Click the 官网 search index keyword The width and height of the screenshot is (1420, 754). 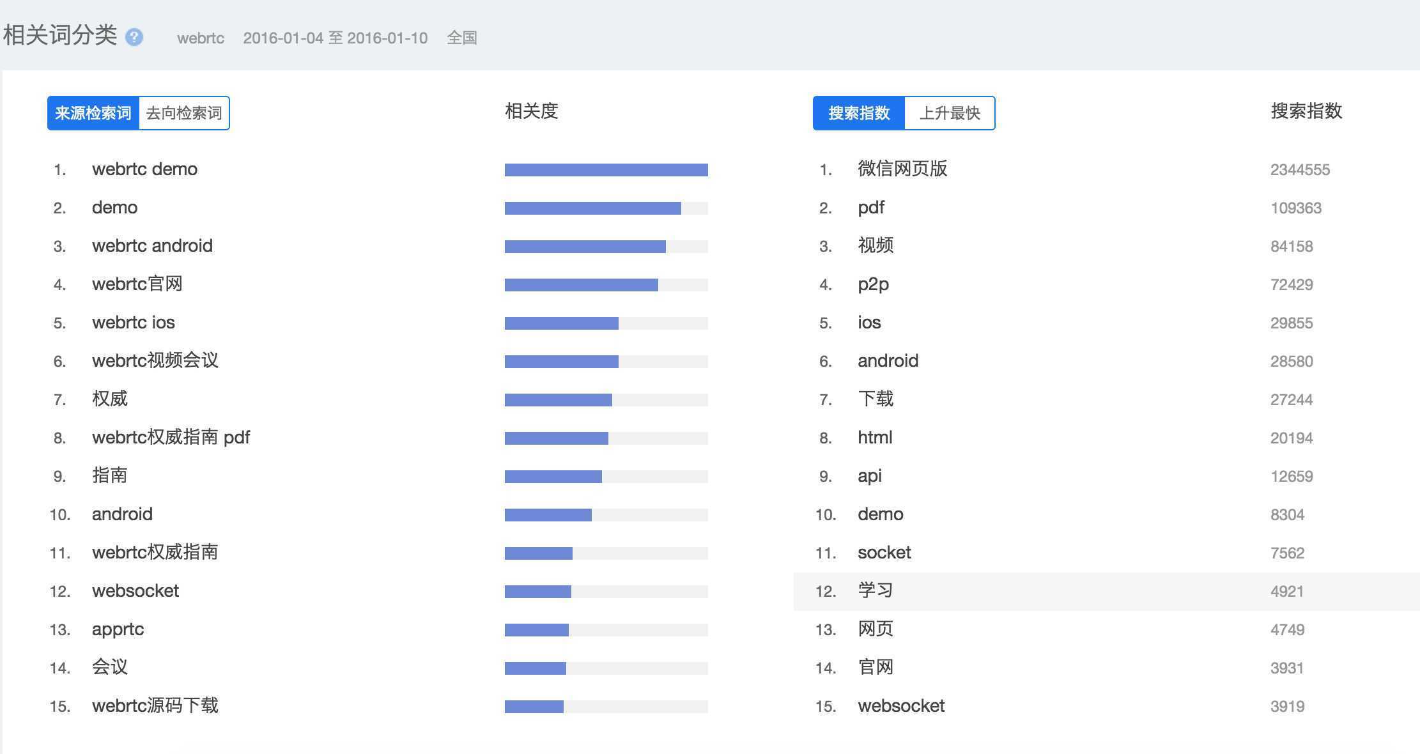875,668
